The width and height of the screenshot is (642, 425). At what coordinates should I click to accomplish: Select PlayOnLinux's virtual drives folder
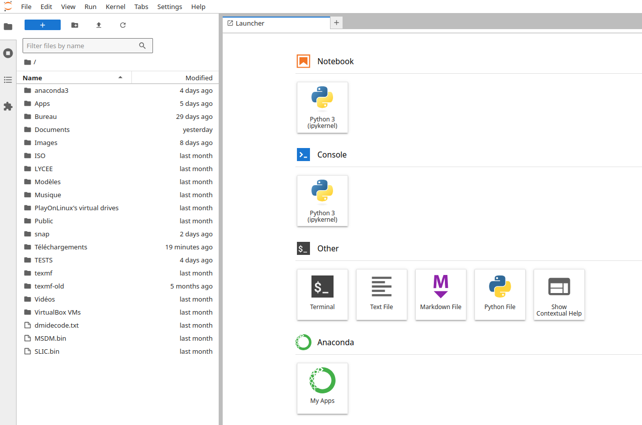117,208
